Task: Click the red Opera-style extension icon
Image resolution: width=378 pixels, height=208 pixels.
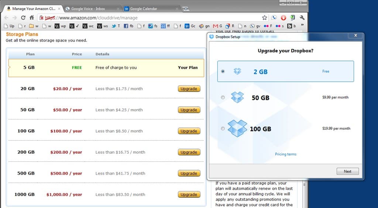Action: pos(283,18)
